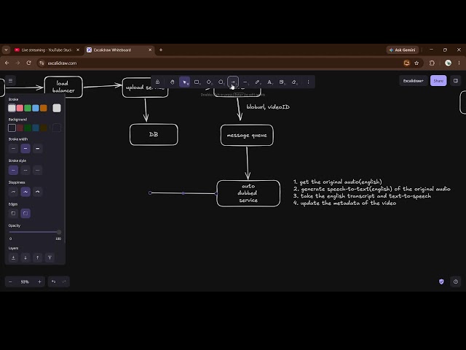Viewport: 466px width, 350px height.
Task: Switch to Live streaming YouTube Studio tab
Action: [x=47, y=50]
